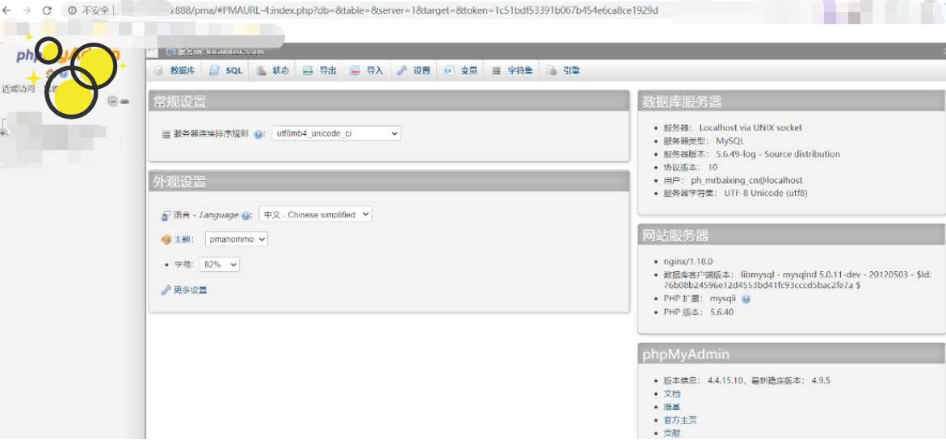Open the 贡献 contribute link
This screenshot has width=946, height=440.
tap(672, 434)
